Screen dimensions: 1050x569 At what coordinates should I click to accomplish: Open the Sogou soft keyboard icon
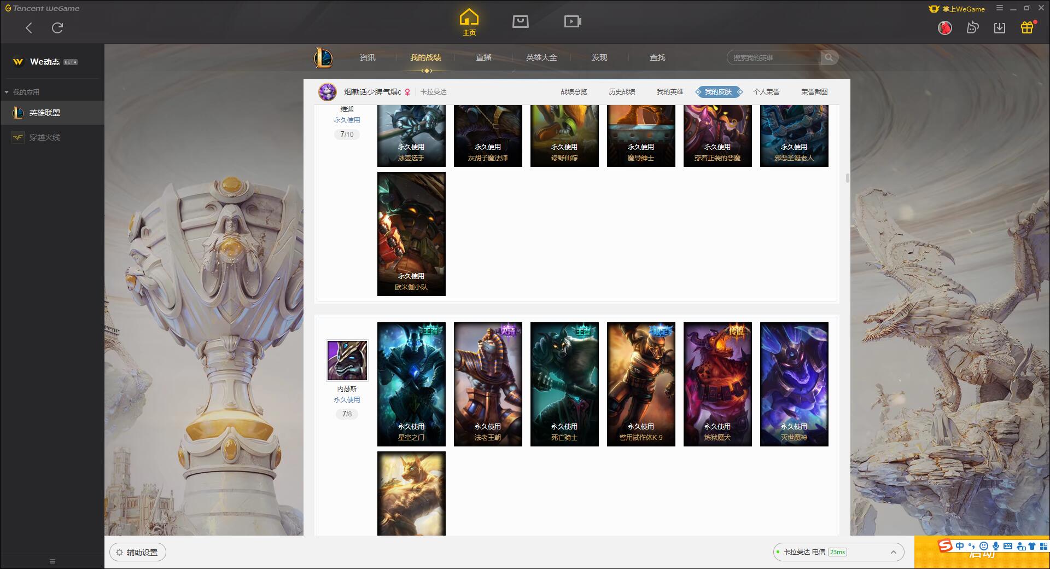(1008, 545)
